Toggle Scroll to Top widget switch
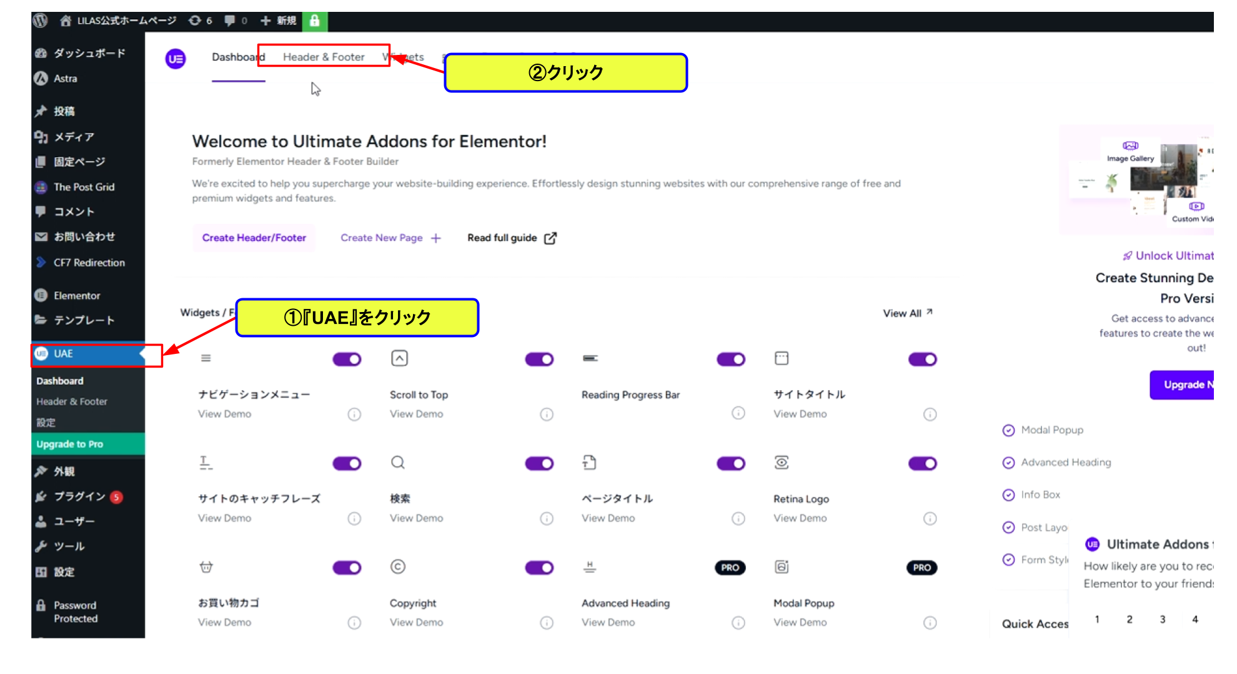This screenshot has width=1237, height=674. coord(539,359)
